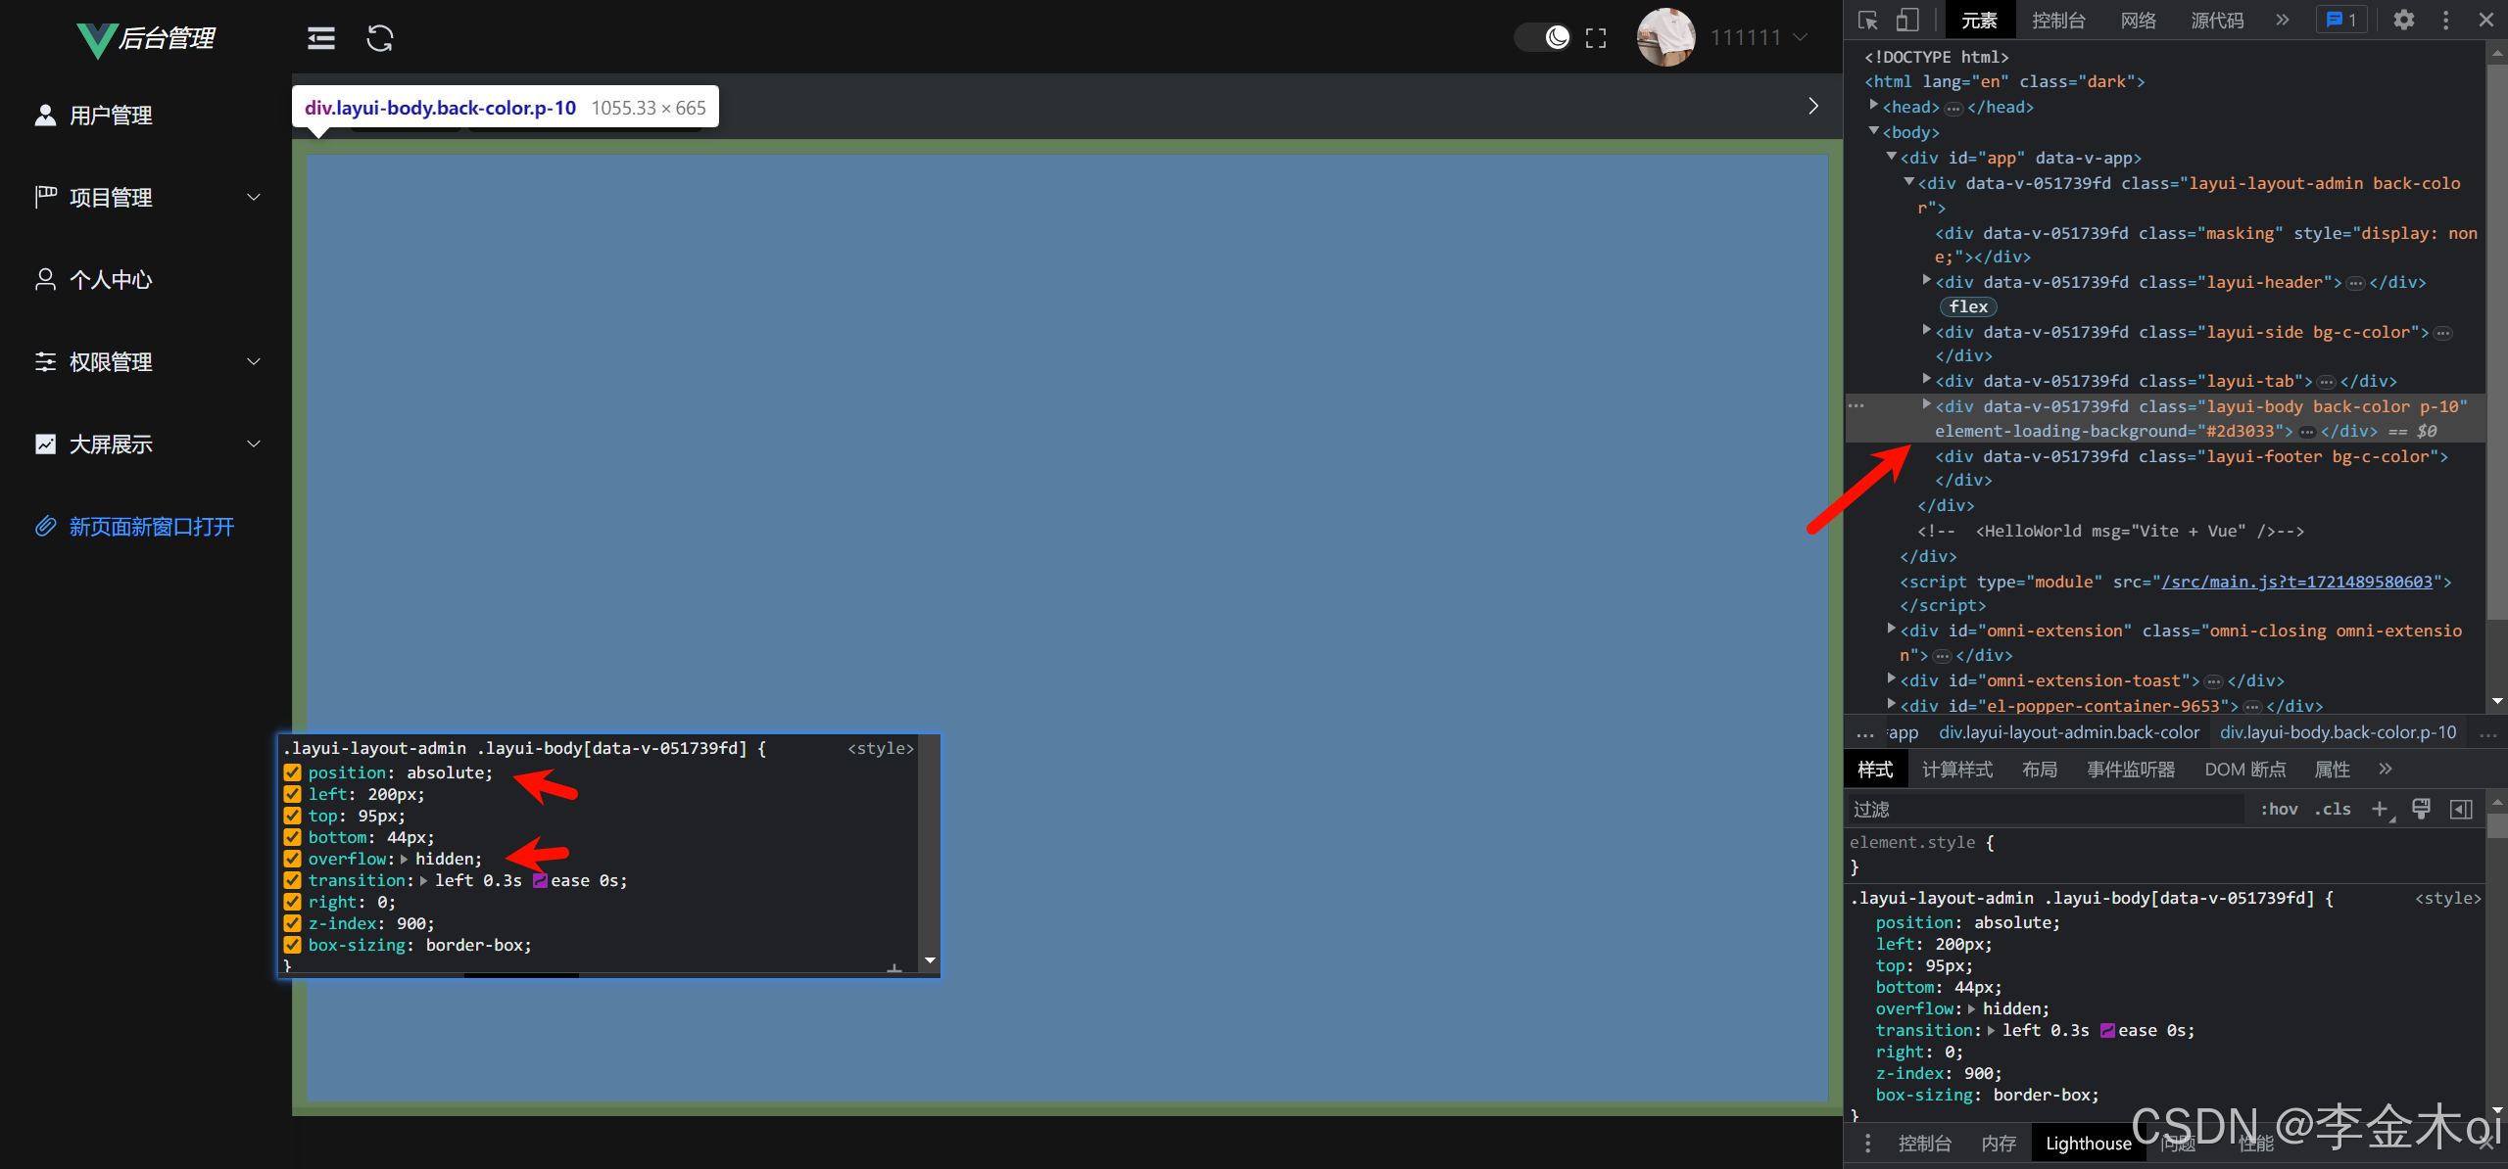The image size is (2508, 1169).
Task: Switch to the 网络 DevTools tab
Action: [2137, 20]
